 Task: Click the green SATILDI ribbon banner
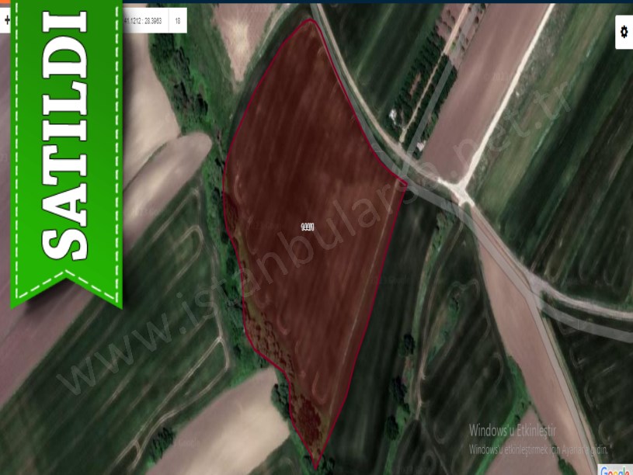[x=66, y=147]
